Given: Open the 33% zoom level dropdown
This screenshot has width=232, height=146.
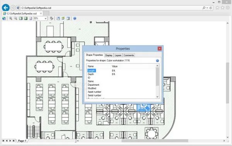Looking at the screenshot, I should (40, 18).
